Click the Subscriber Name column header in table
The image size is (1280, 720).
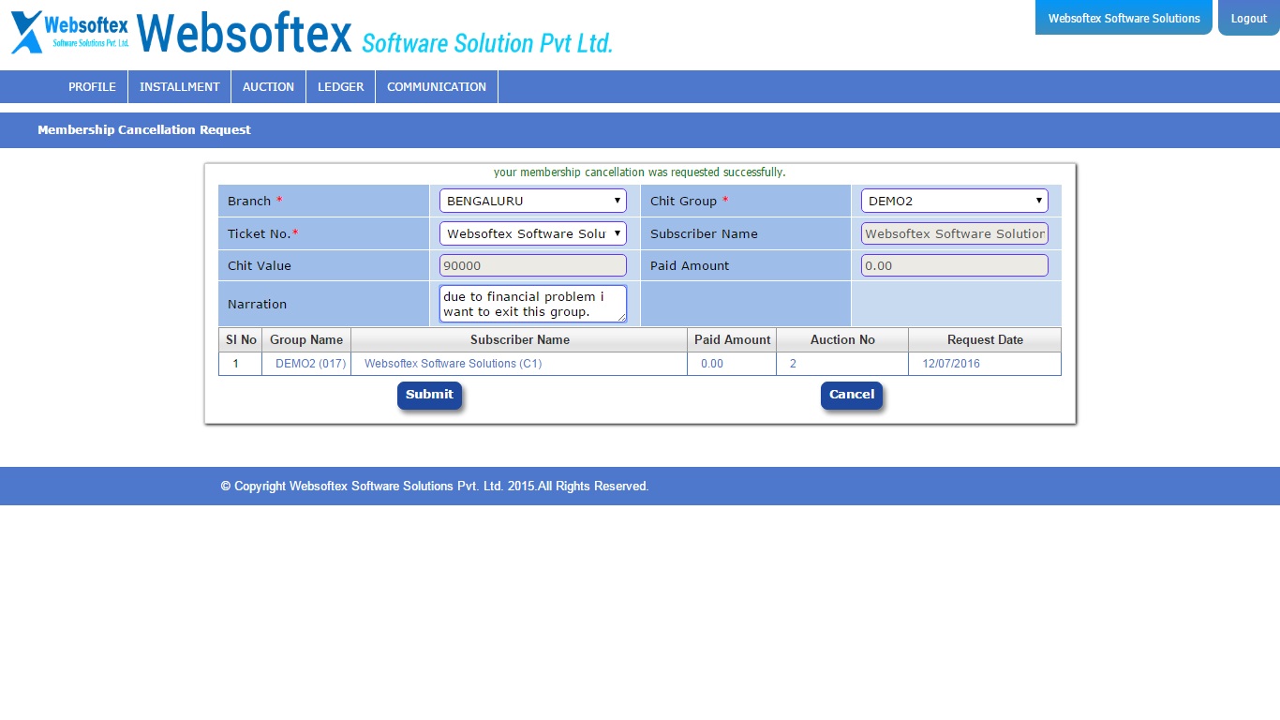pos(520,339)
